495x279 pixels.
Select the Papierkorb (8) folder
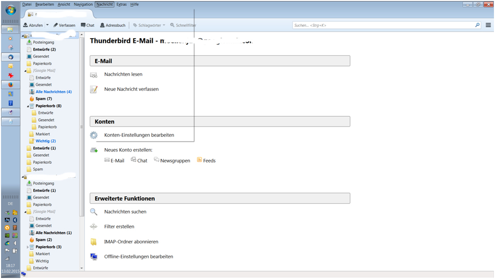48,106
